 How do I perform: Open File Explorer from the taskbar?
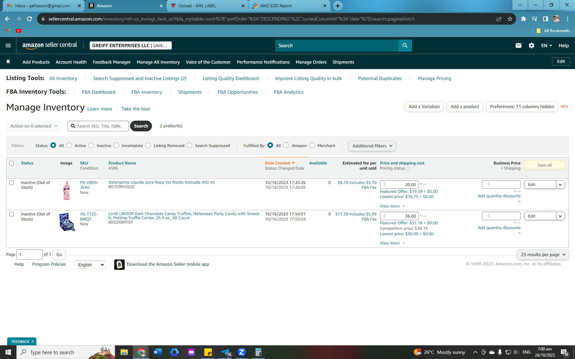[124, 352]
